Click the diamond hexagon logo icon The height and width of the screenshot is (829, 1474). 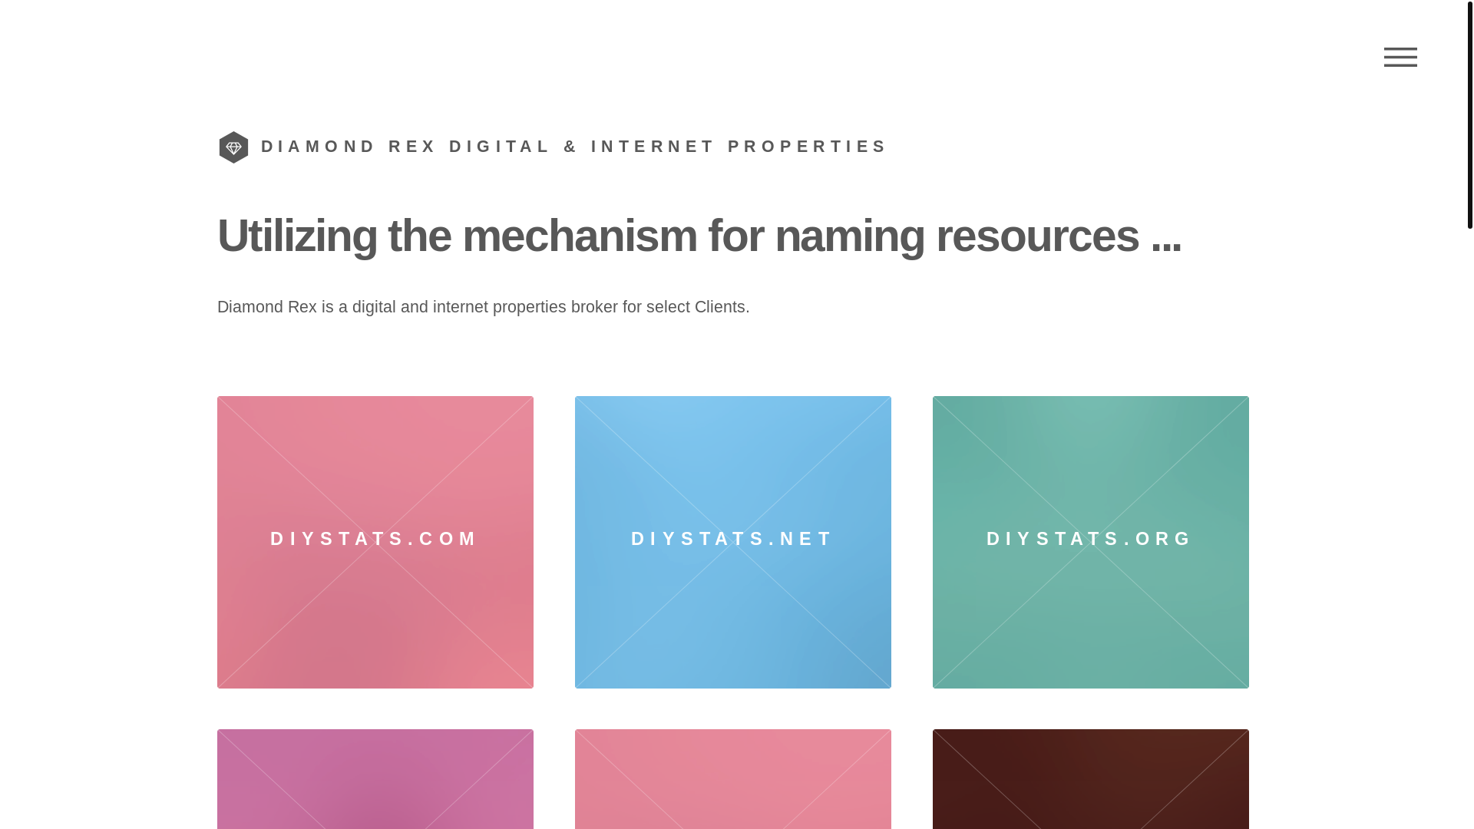pos(233,147)
